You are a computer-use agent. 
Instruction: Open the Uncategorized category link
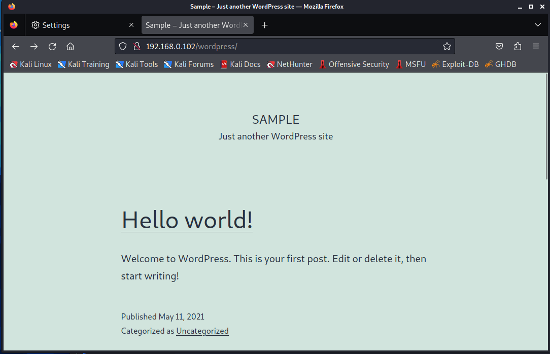pos(202,331)
